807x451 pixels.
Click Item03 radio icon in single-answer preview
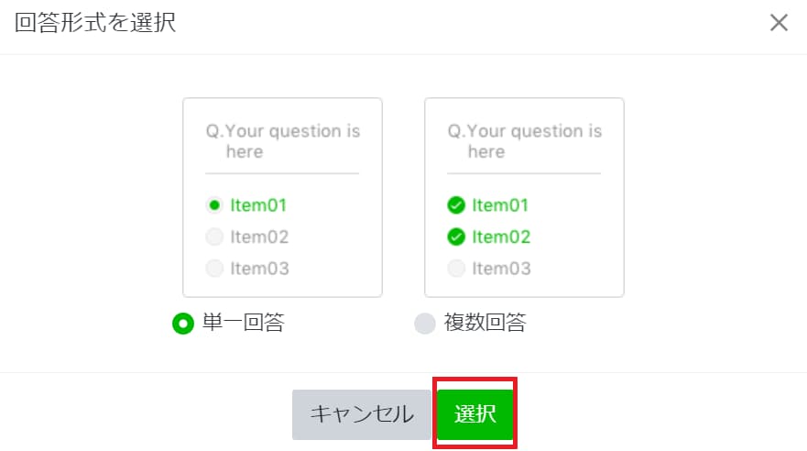tap(214, 269)
